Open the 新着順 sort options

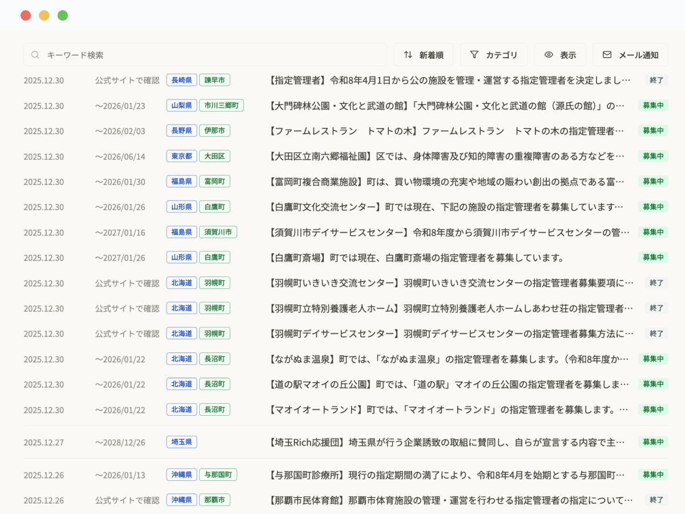pyautogui.click(x=423, y=54)
